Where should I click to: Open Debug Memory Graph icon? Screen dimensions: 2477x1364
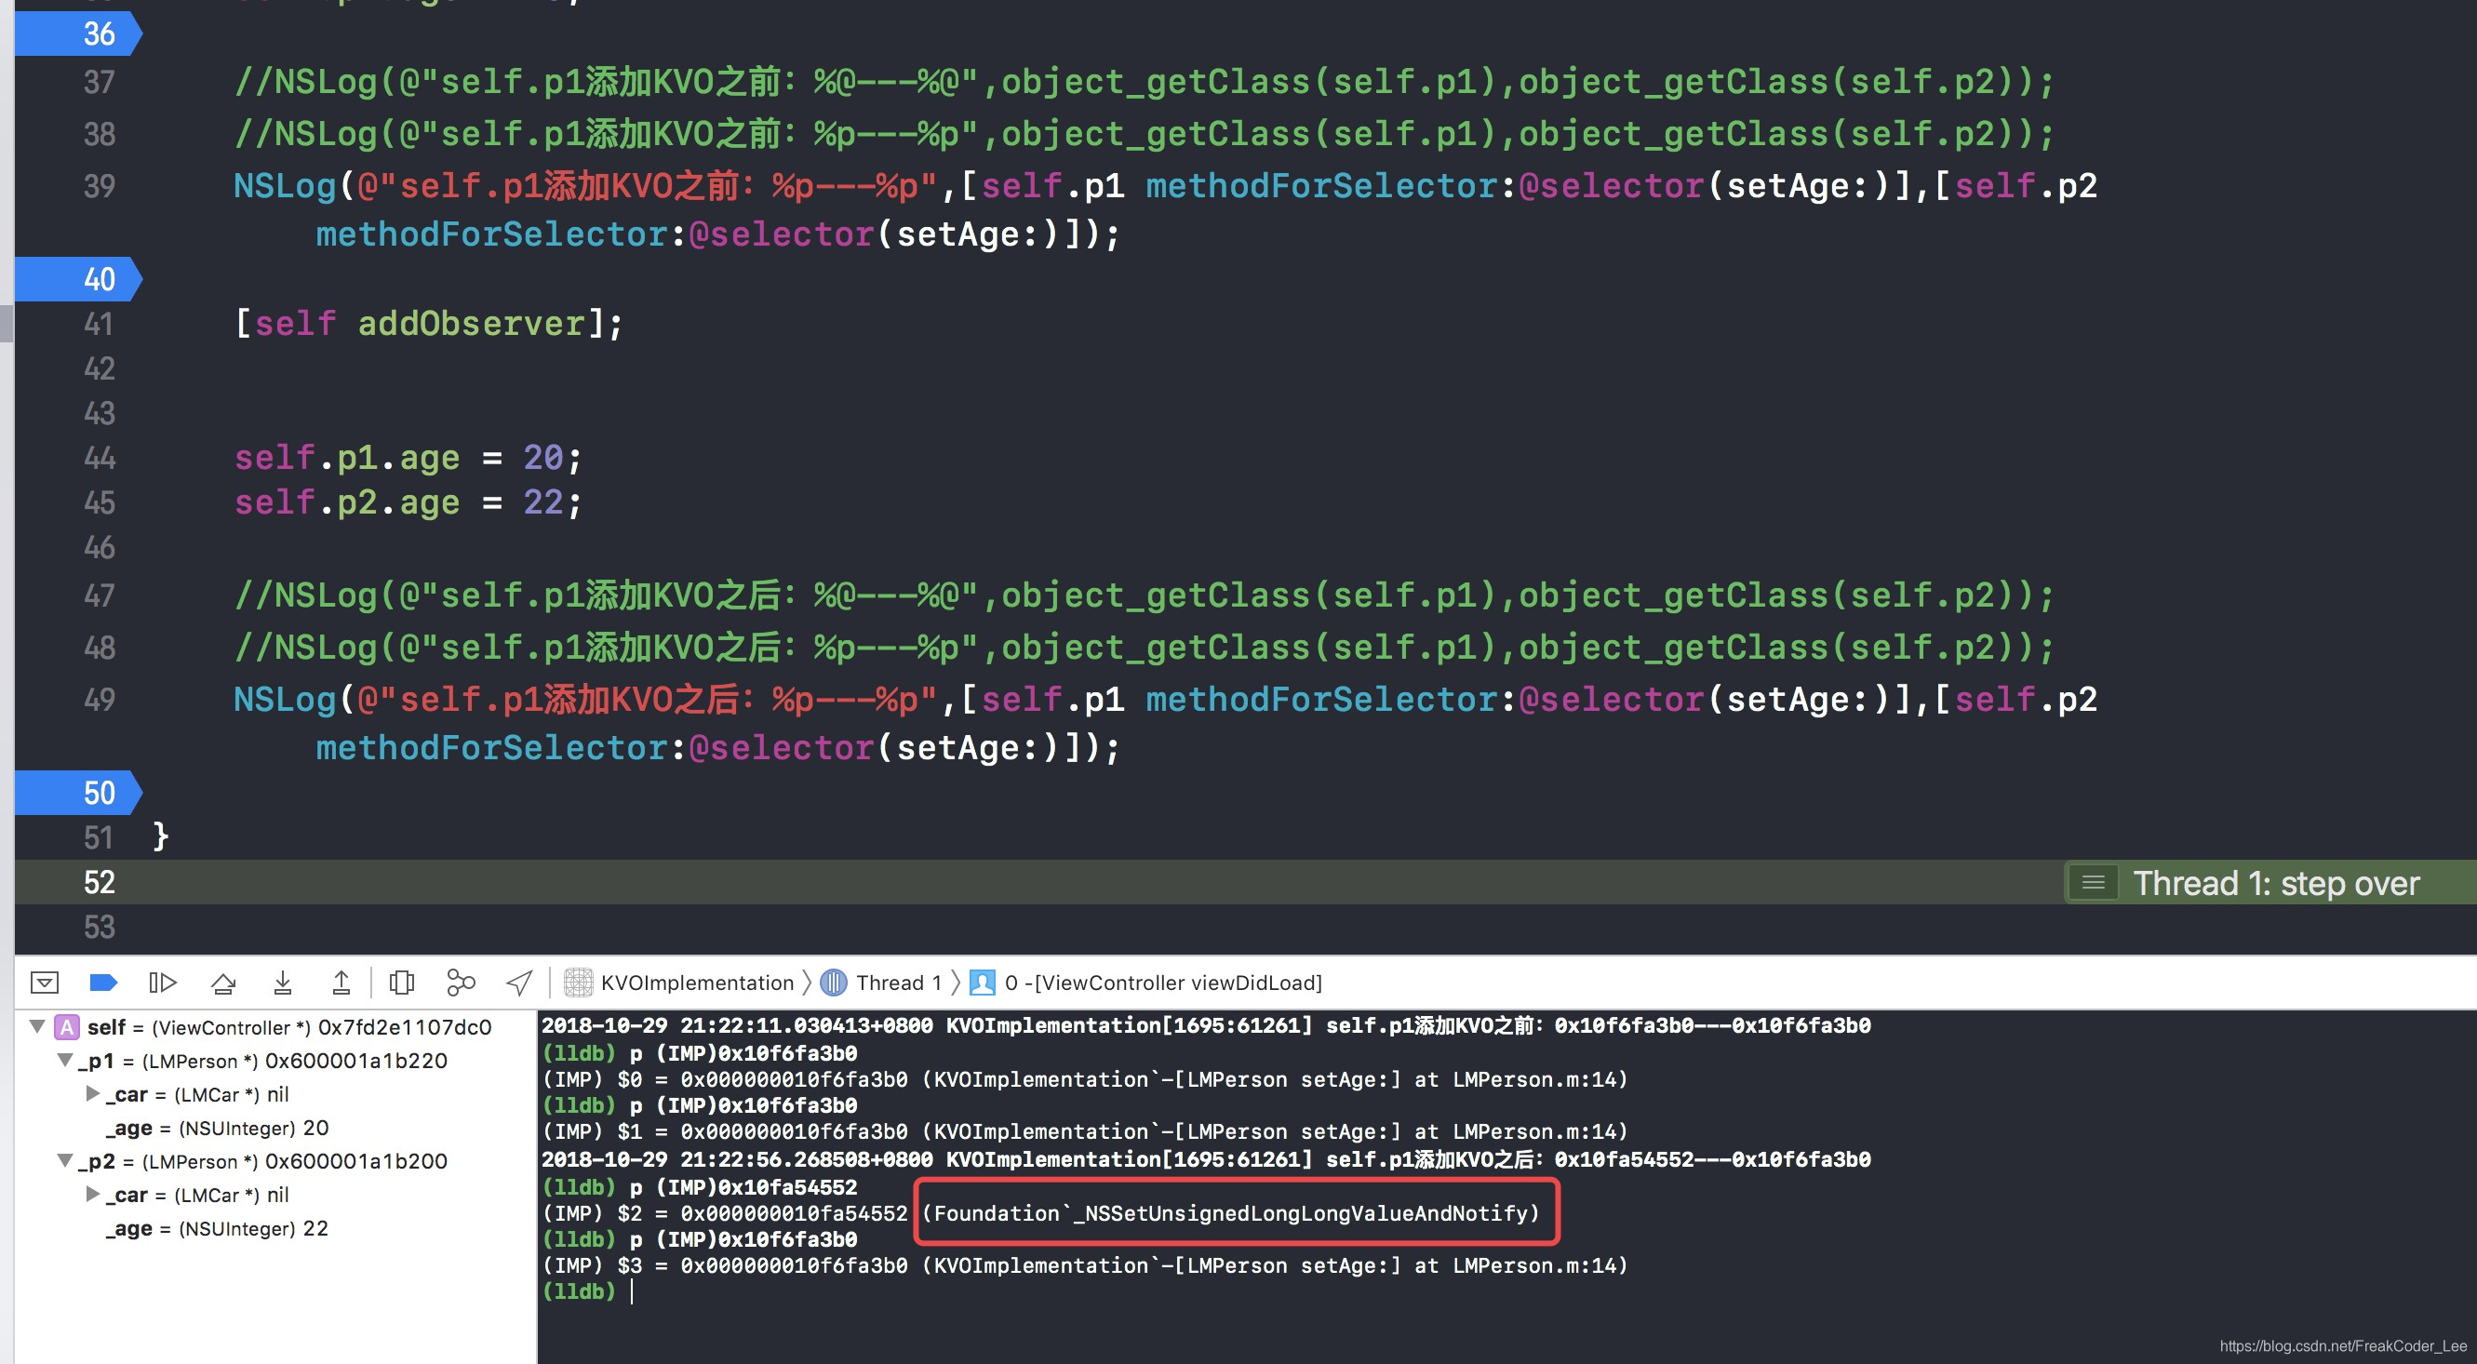pos(461,983)
